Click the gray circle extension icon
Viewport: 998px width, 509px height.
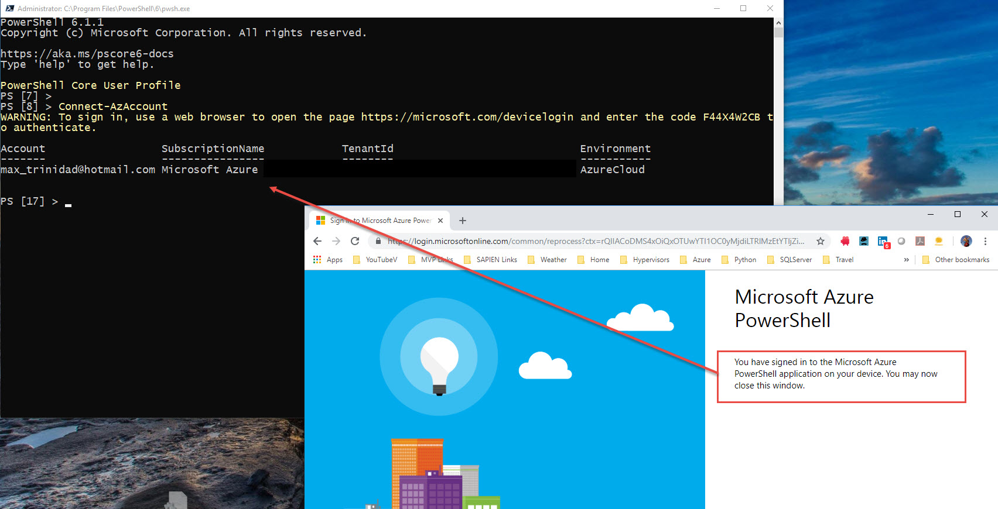(x=901, y=241)
